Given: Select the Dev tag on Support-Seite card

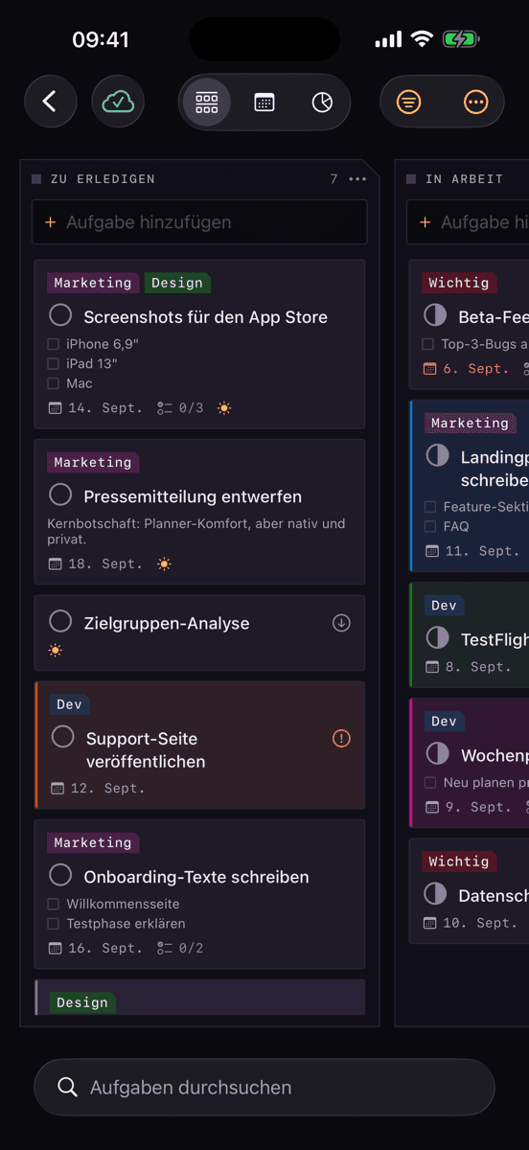Looking at the screenshot, I should [x=70, y=704].
